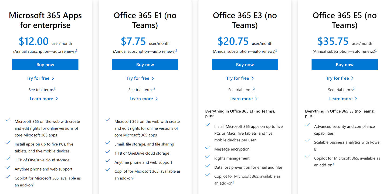Viewport: 390px width, 194px height.
Task: Select Learn more under Microsoft 365 Apps for enterprise
Action: pyautogui.click(x=42, y=98)
